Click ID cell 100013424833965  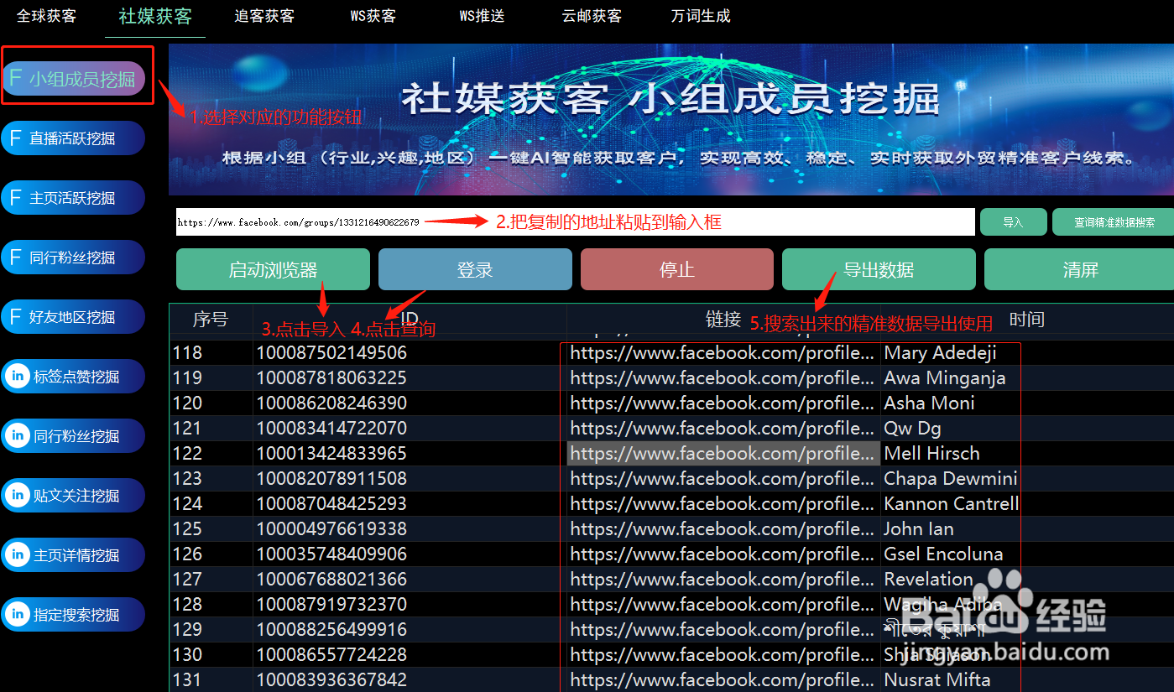click(x=331, y=454)
